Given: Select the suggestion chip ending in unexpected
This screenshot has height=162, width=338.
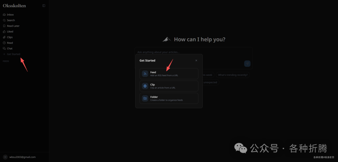Looking at the screenshot, I should 210,82.
